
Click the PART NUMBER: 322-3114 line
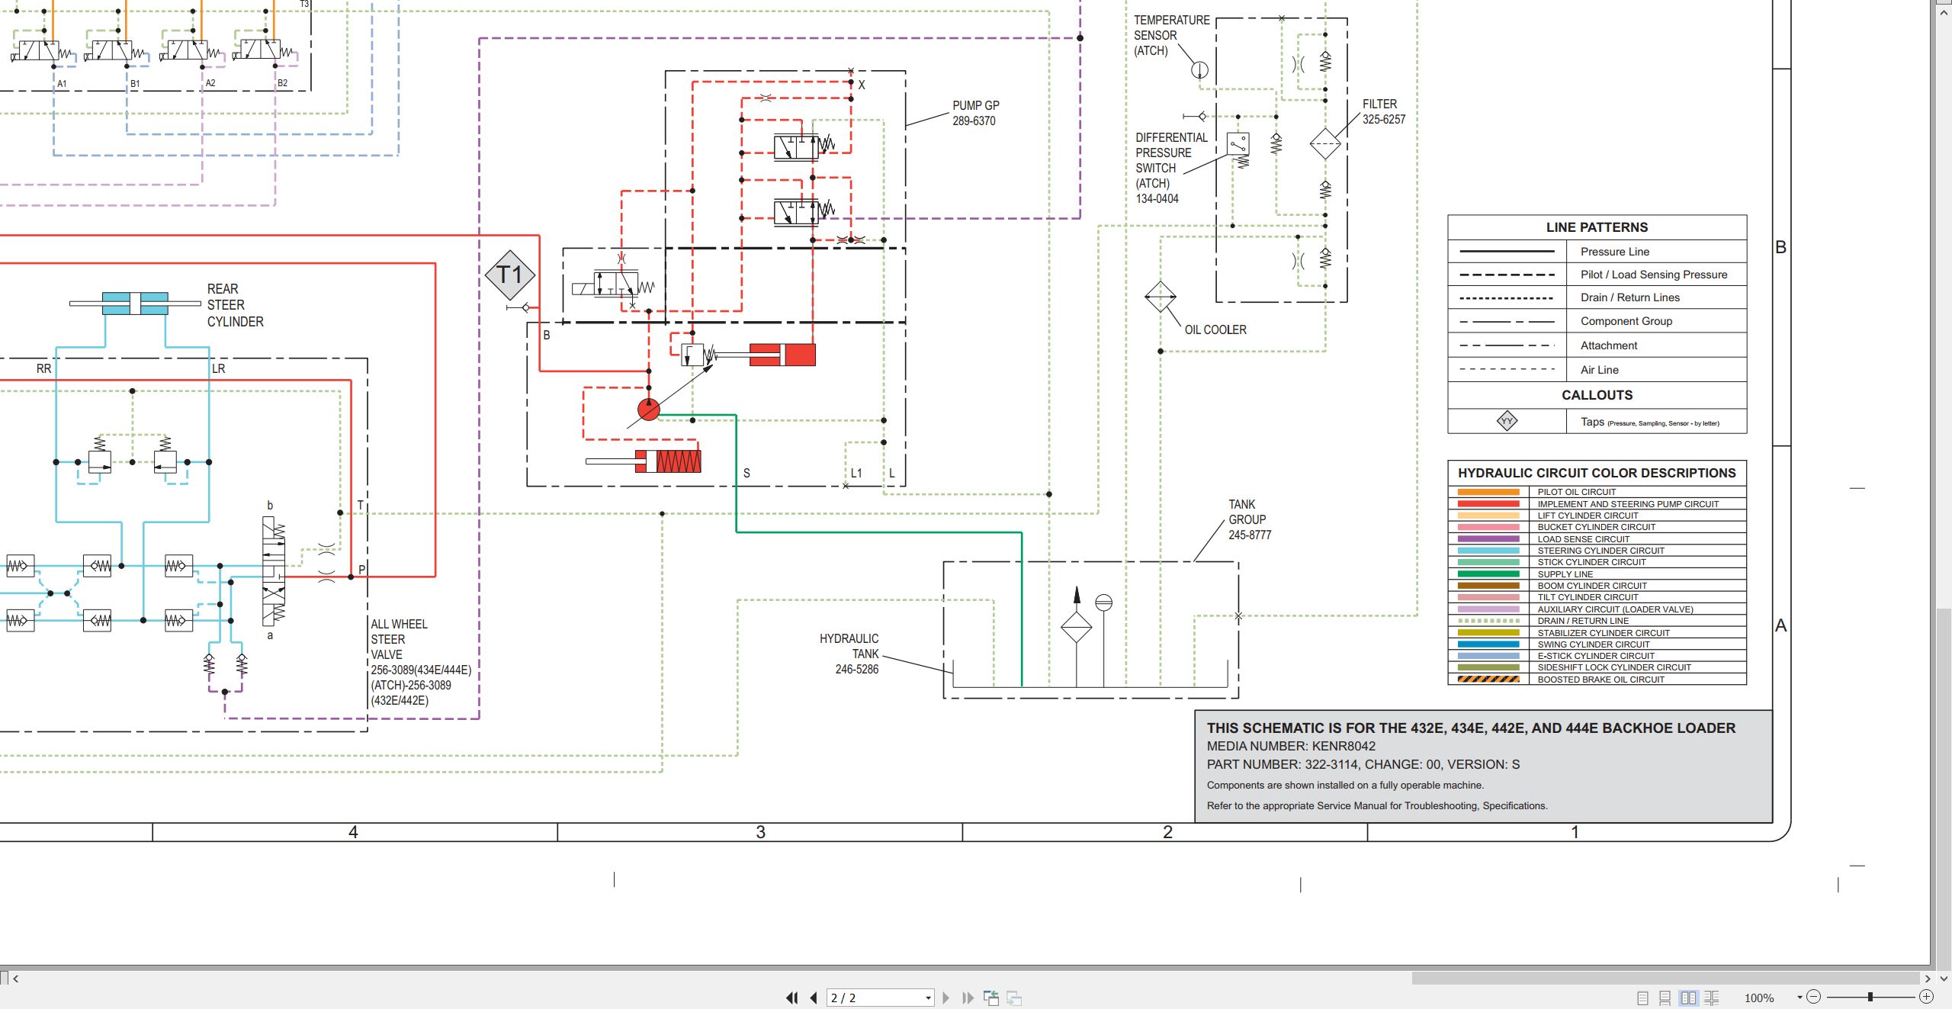pos(1363,764)
